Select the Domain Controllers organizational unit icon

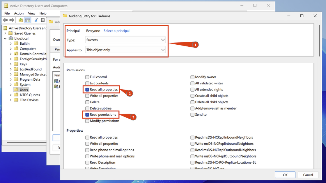pyautogui.click(x=17, y=54)
